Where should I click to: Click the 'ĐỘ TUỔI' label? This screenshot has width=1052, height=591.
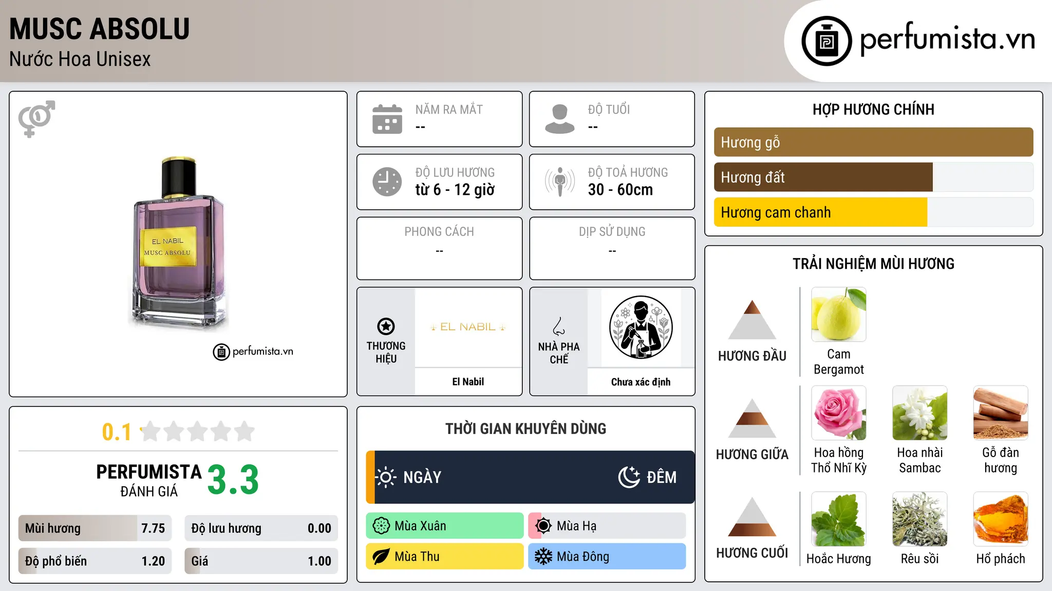(x=609, y=109)
